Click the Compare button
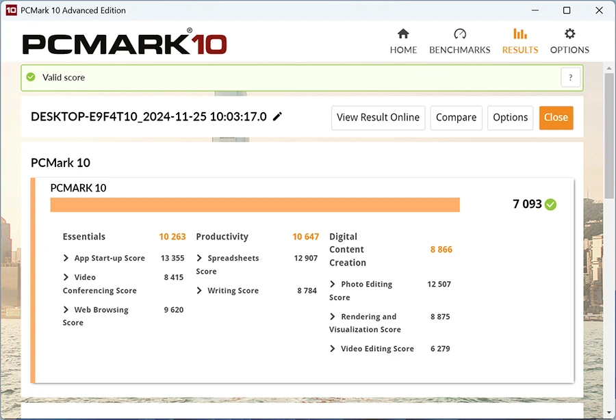The height and width of the screenshot is (420, 616). coord(456,118)
